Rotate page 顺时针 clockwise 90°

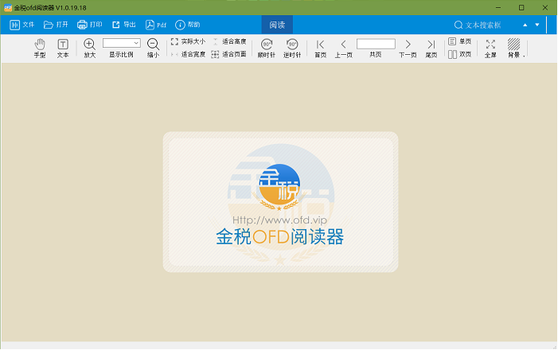[x=267, y=48]
